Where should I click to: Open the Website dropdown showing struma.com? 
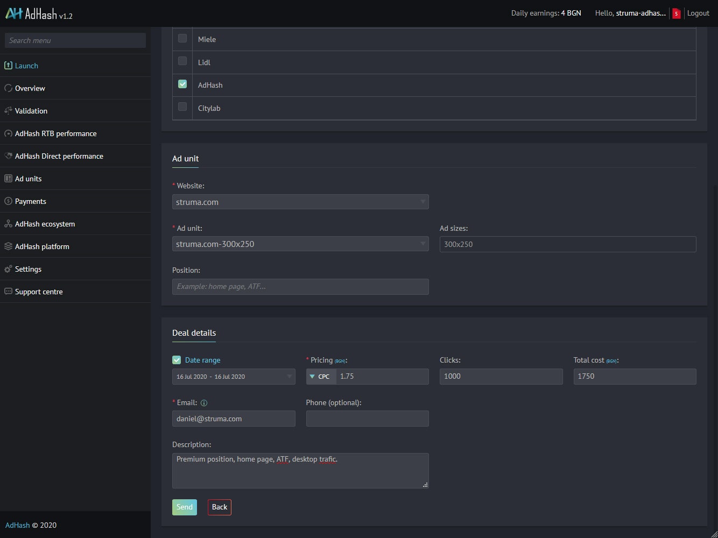pyautogui.click(x=300, y=202)
